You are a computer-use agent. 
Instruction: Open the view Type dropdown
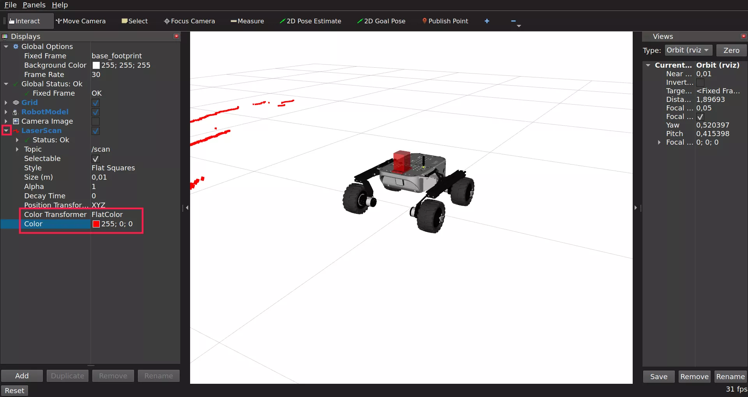tap(688, 50)
